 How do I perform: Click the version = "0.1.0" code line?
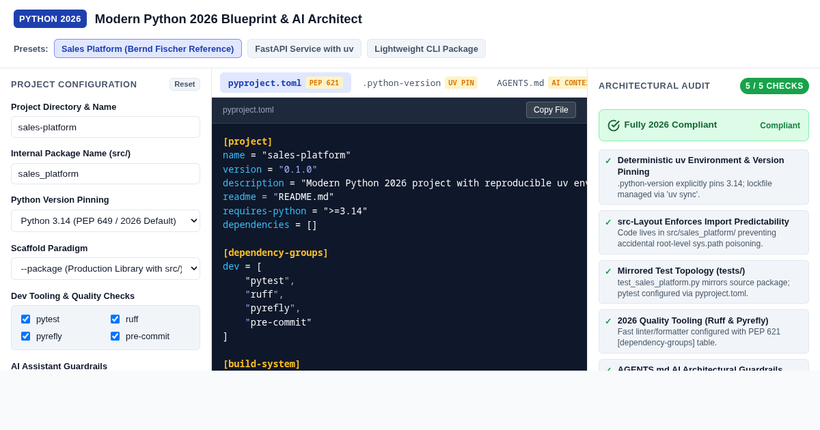tap(270, 169)
